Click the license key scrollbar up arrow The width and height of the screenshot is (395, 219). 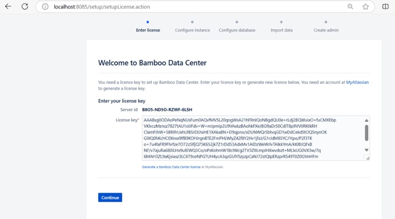click(367, 120)
